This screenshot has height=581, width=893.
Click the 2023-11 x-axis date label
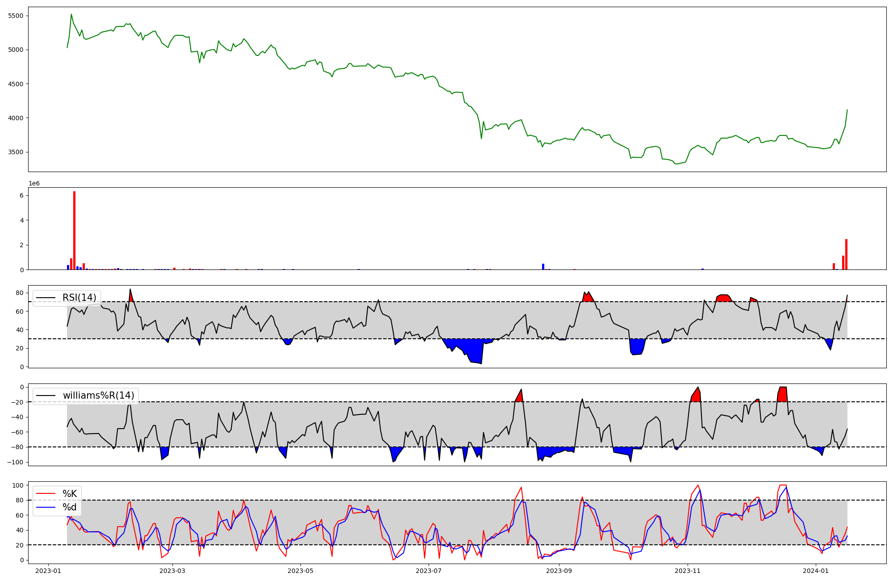click(x=688, y=571)
